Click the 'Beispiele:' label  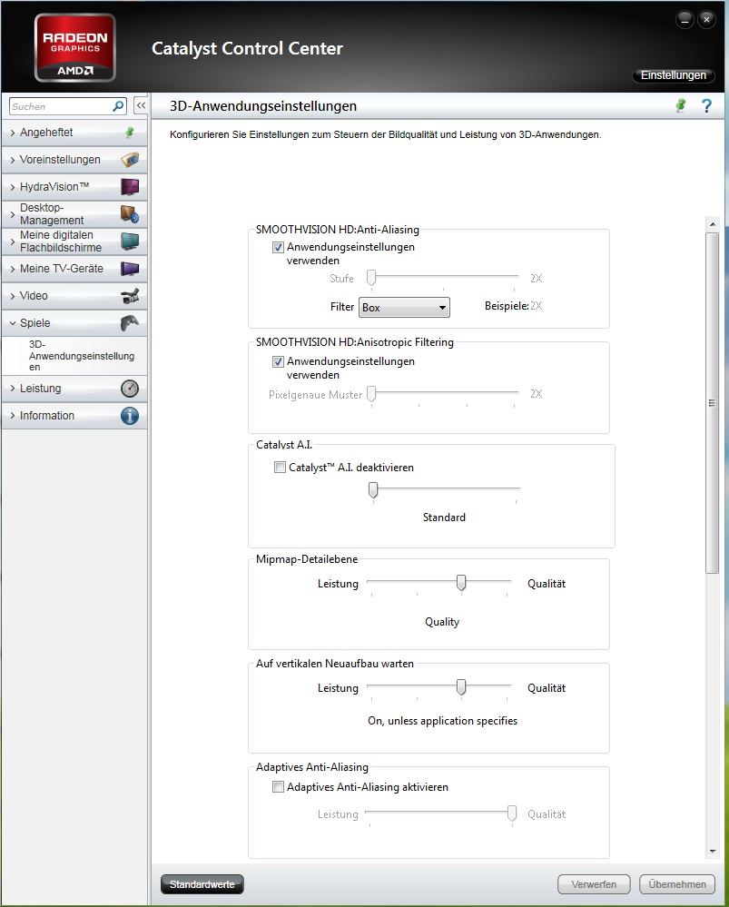507,306
